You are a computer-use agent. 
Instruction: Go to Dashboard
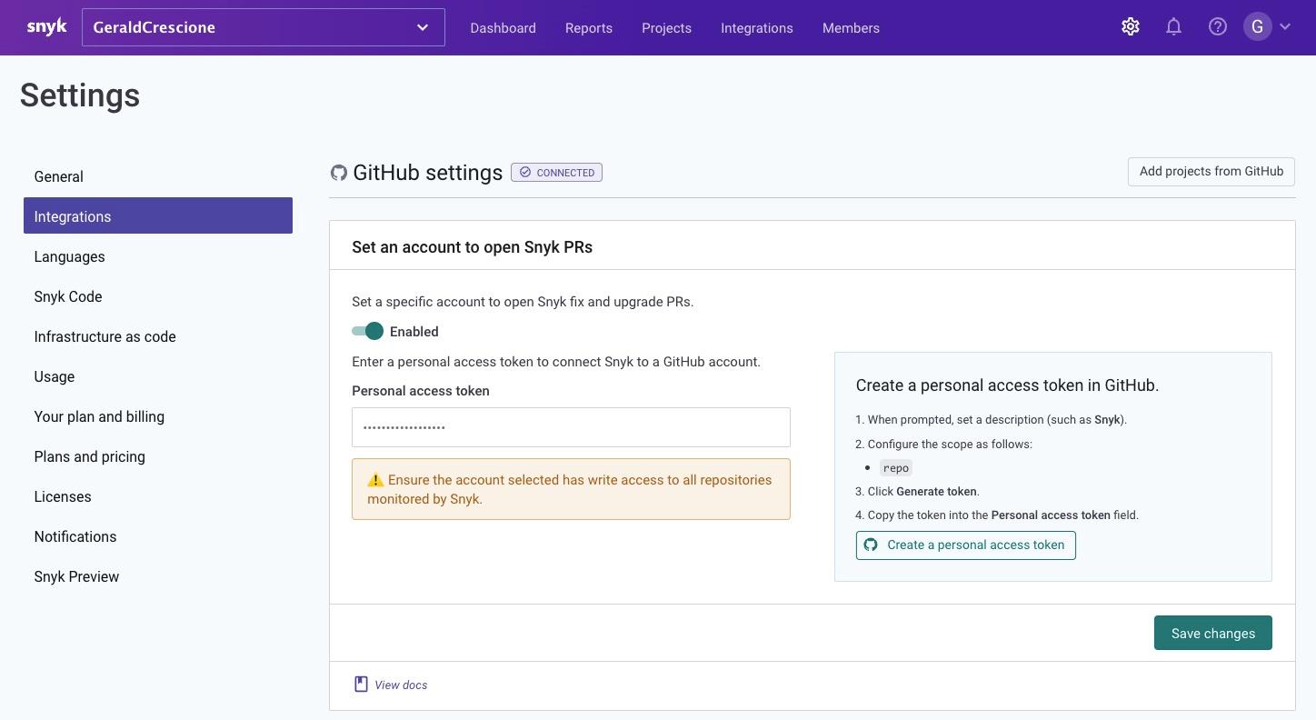[503, 28]
